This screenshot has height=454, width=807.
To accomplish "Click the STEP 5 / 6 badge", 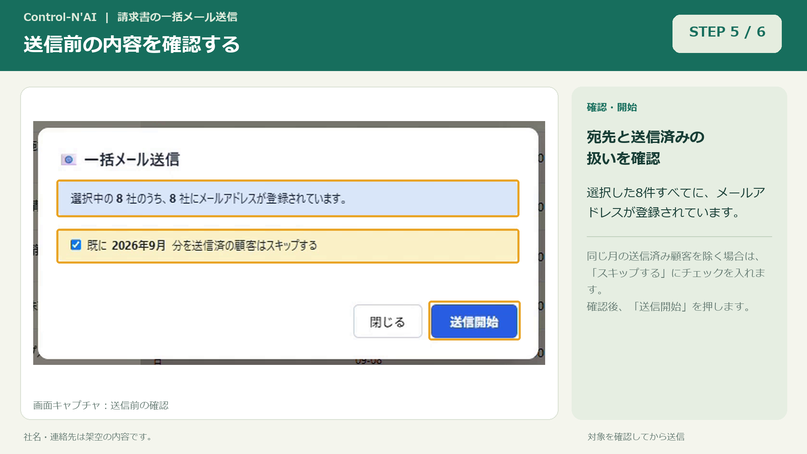I will tap(727, 34).
